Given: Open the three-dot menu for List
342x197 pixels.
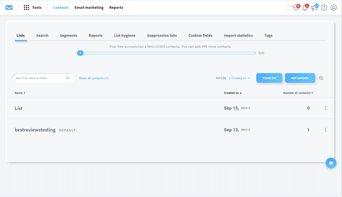Looking at the screenshot, I should click(x=326, y=108).
